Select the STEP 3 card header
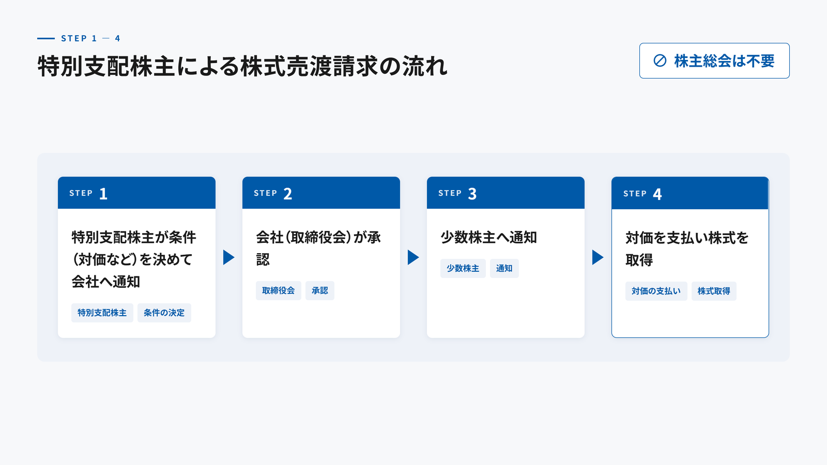Screen dimensions: 827x465 506,193
